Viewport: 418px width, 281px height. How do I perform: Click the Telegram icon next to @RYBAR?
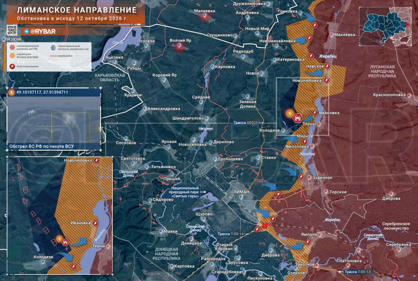(x=26, y=32)
